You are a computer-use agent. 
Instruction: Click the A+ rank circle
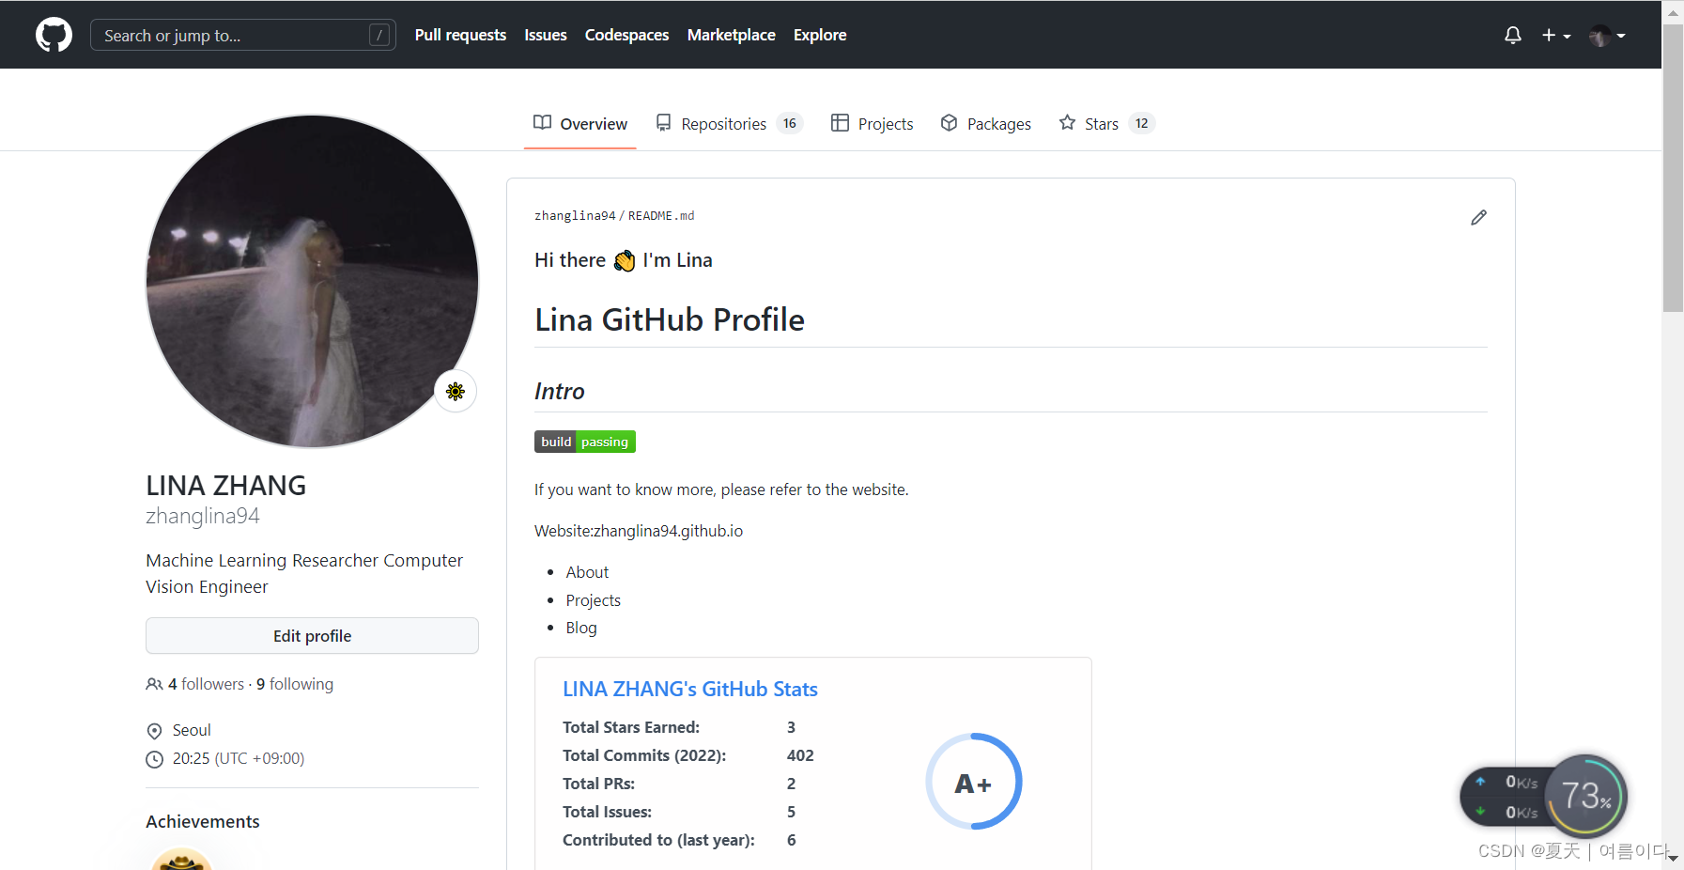[x=973, y=782]
